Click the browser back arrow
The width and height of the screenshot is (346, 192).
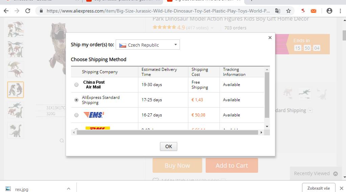[x=6, y=11]
